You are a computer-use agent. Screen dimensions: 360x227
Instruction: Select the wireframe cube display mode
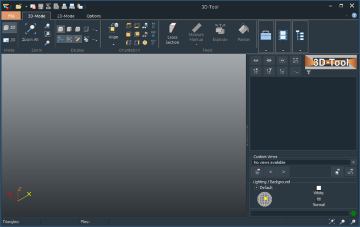[86, 29]
